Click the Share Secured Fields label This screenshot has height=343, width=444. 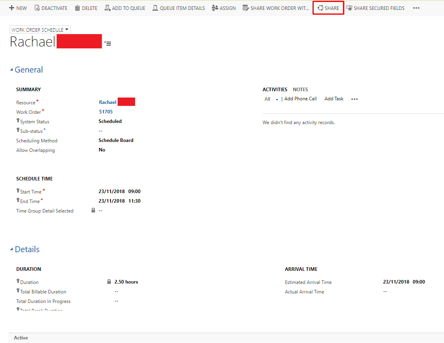point(379,8)
